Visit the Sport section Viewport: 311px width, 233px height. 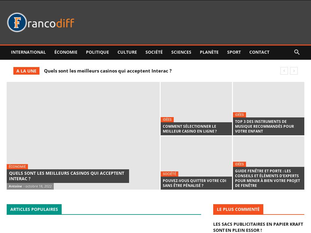tap(234, 52)
